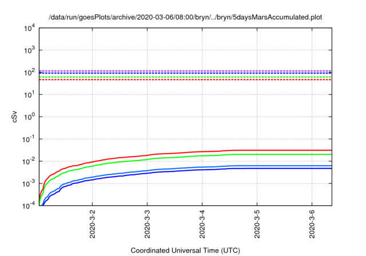Click the 2020-3-3 date tick label
Screen dimensions: 366x256
coord(148,224)
